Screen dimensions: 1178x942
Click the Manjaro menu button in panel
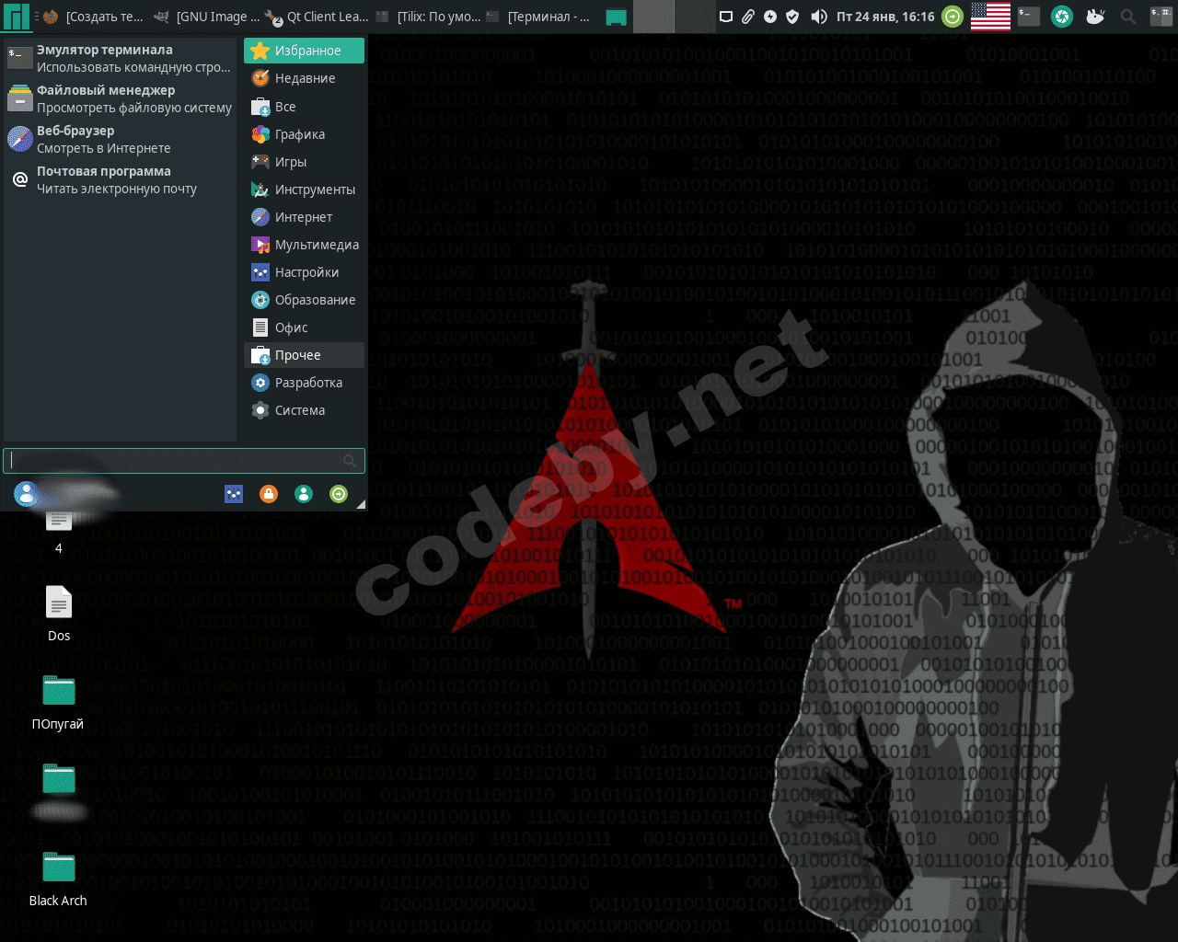pos(16,17)
